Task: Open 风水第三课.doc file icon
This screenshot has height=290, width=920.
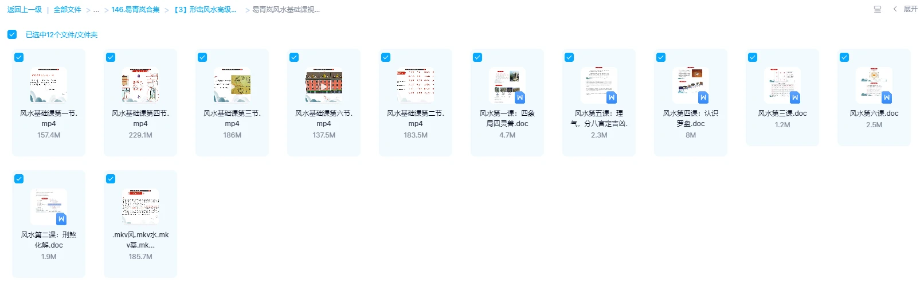Action: (x=782, y=85)
